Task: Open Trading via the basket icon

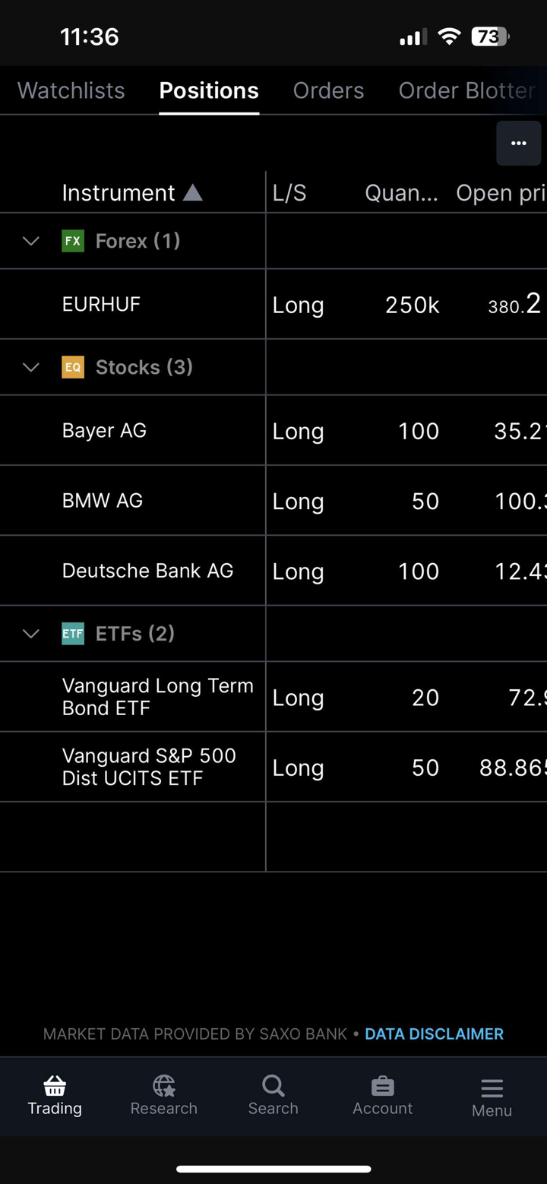Action: click(x=55, y=1086)
